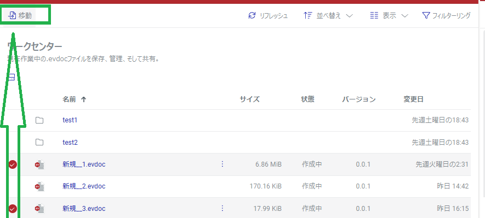
Task: Click the document icon of 新規__3.evdoc
Action: click(39, 209)
